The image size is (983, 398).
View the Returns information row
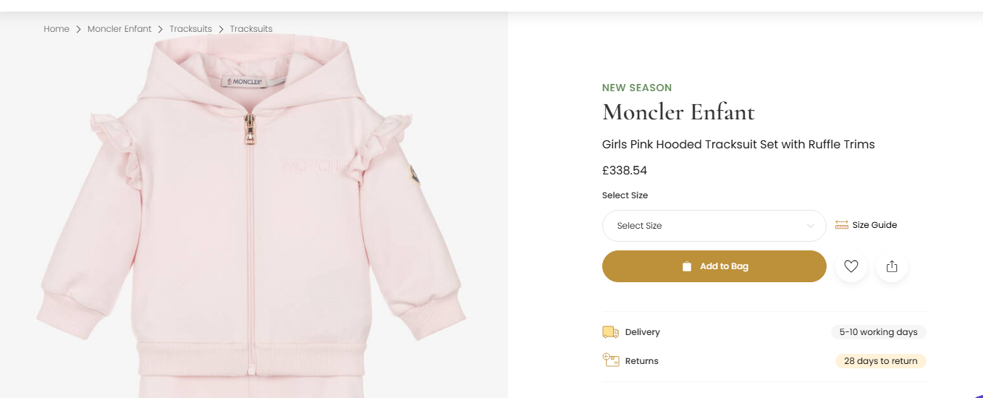tap(642, 361)
